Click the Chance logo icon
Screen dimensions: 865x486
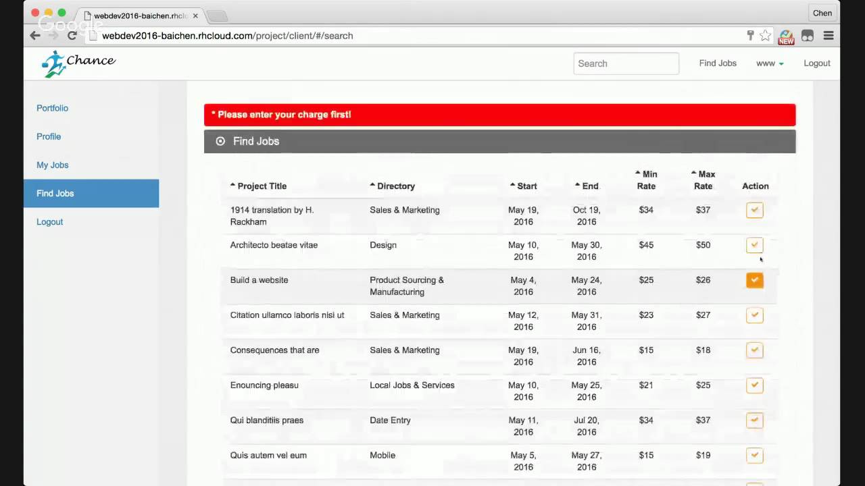click(53, 63)
